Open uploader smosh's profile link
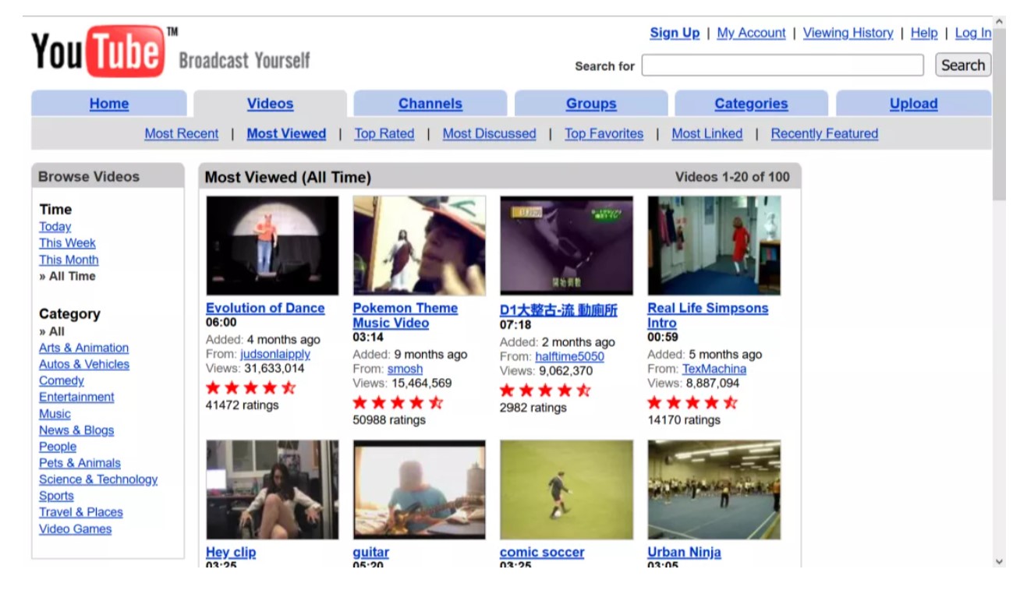 point(405,369)
